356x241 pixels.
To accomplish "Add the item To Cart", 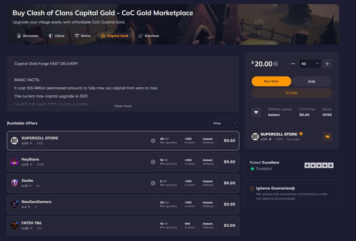I will click(291, 93).
